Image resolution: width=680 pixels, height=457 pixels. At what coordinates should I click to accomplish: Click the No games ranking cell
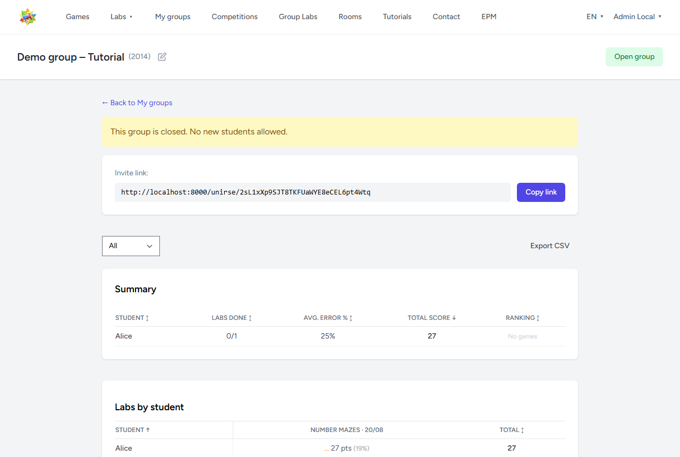(523, 336)
